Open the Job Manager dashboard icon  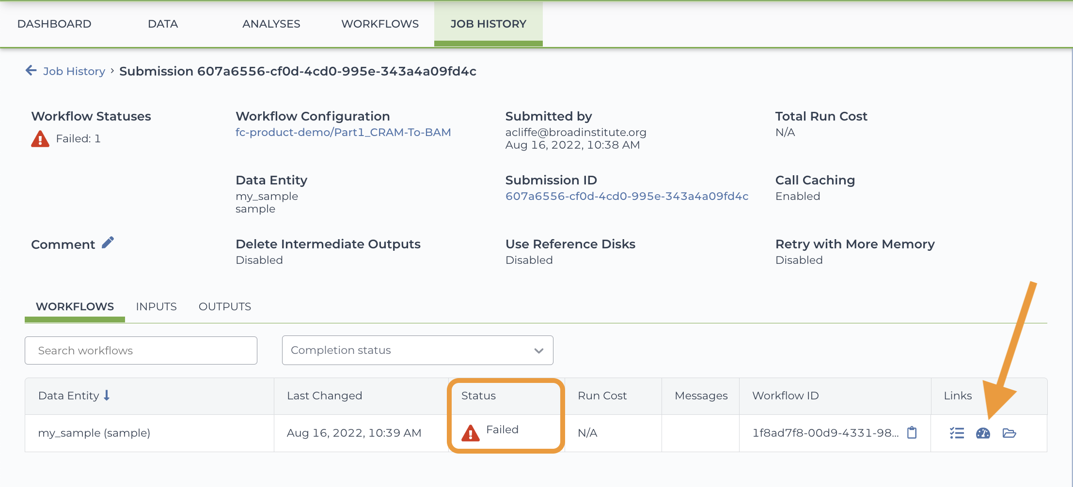[983, 433]
